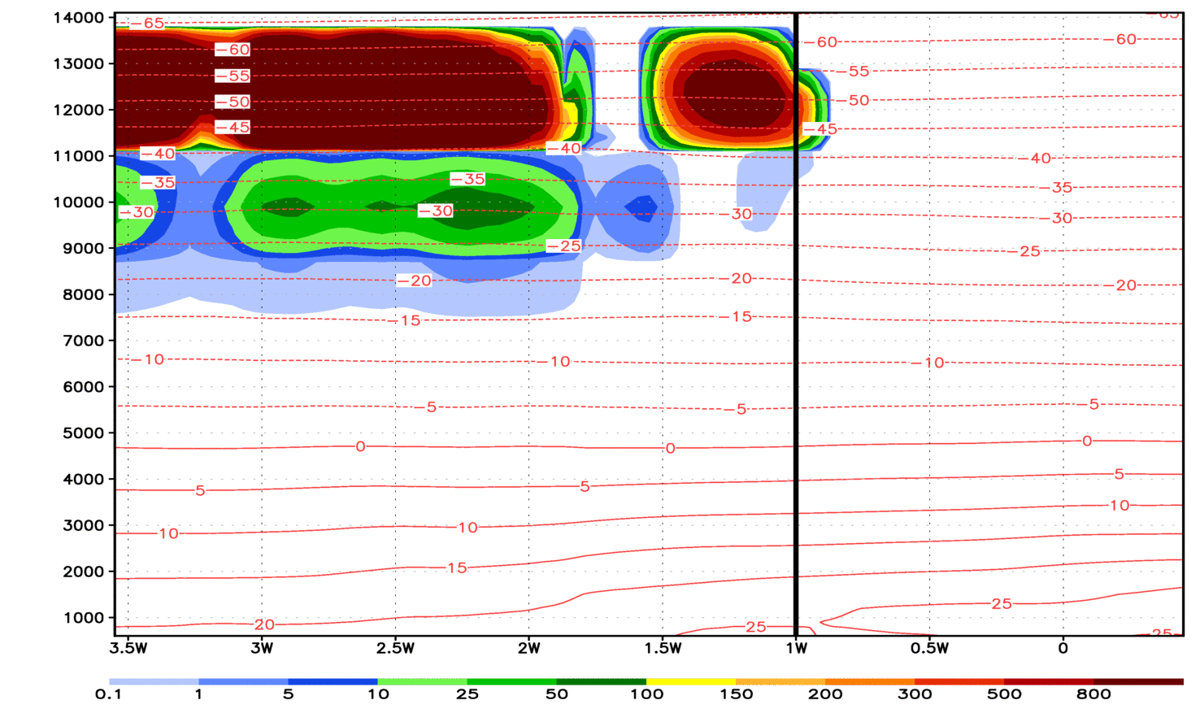Click the medium blue 1–5 colorbar segment
The image size is (1200, 713).
coord(243,681)
